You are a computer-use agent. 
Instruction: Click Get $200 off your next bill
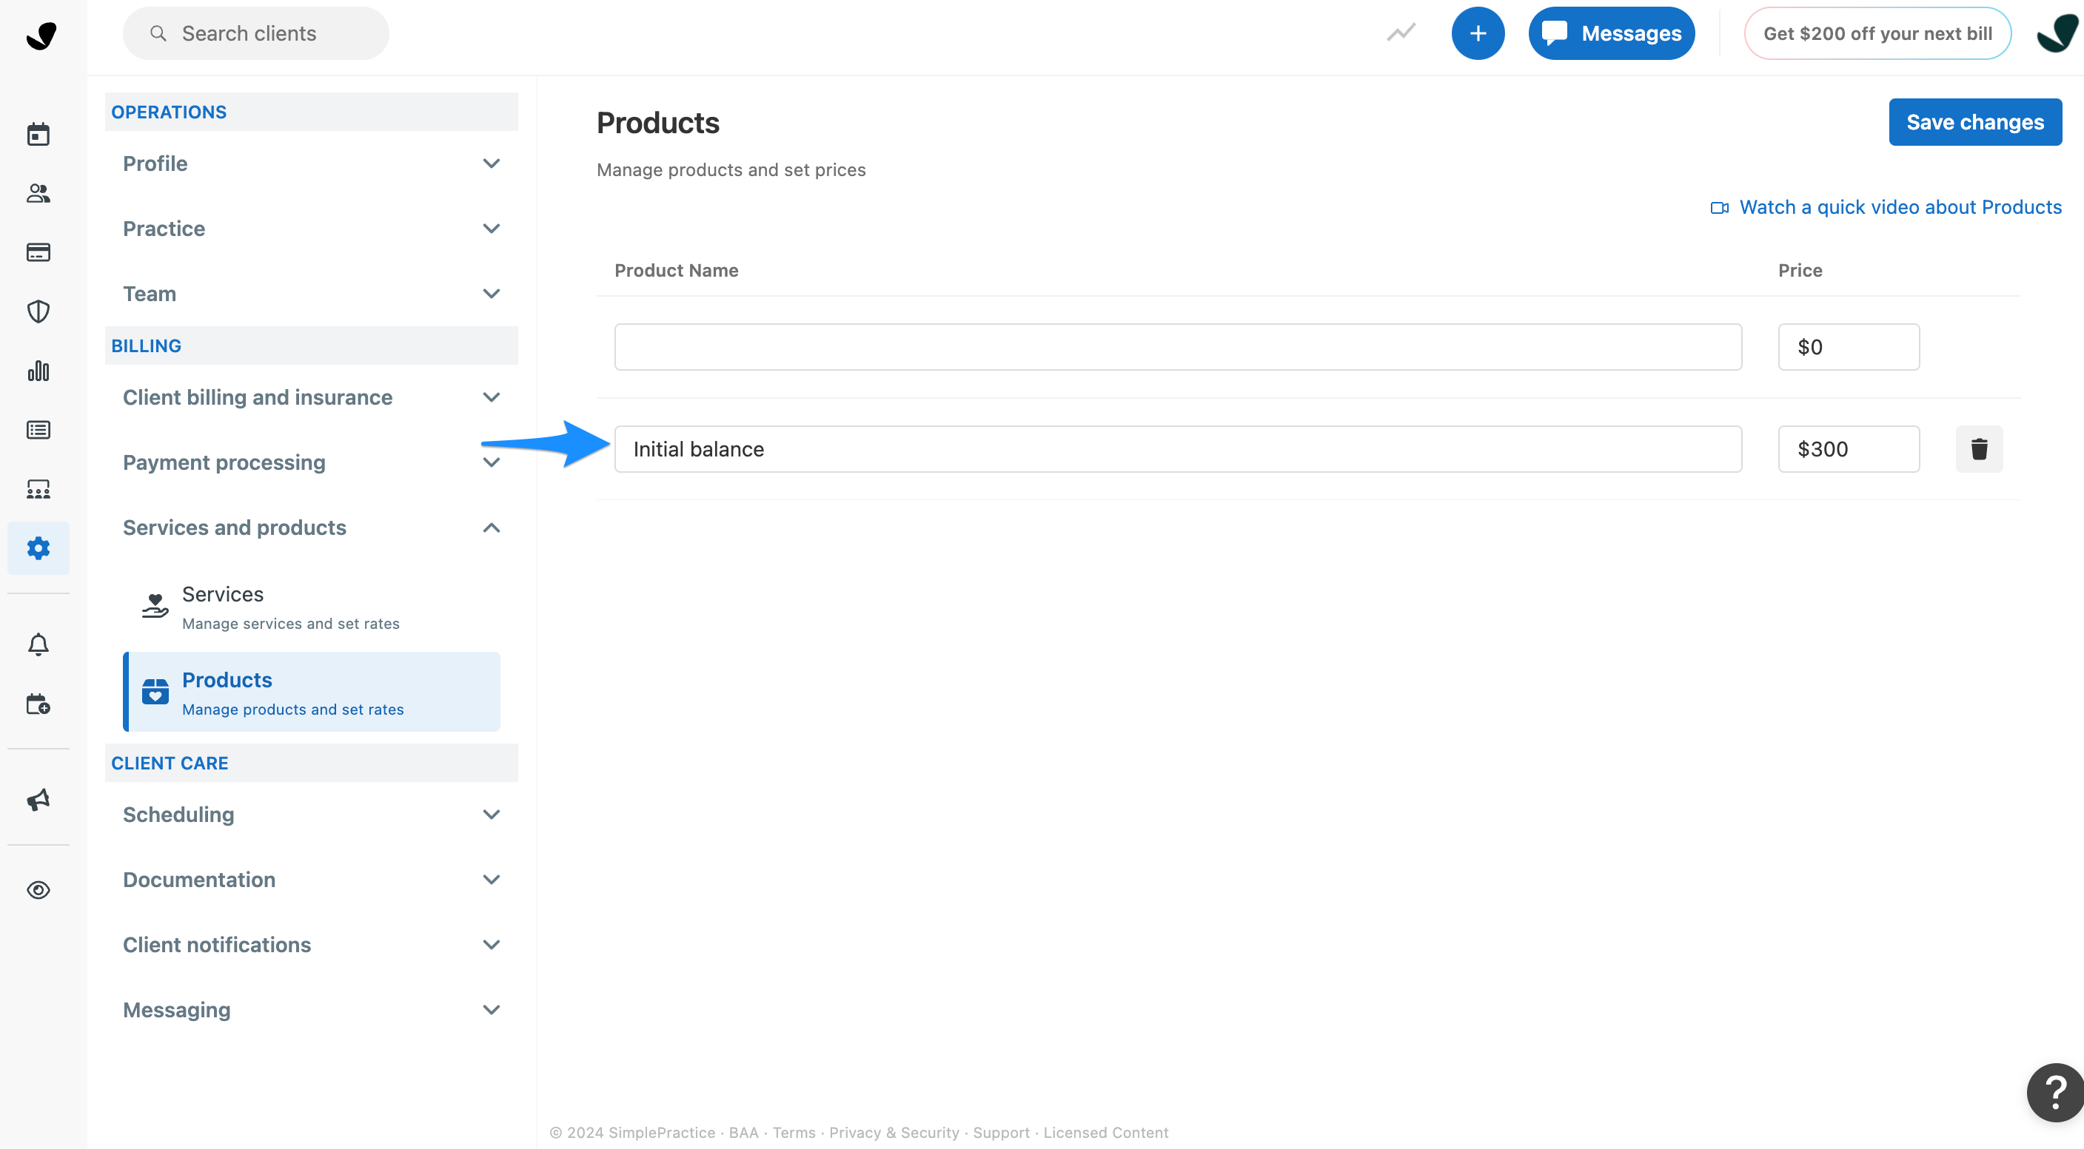1877,33
